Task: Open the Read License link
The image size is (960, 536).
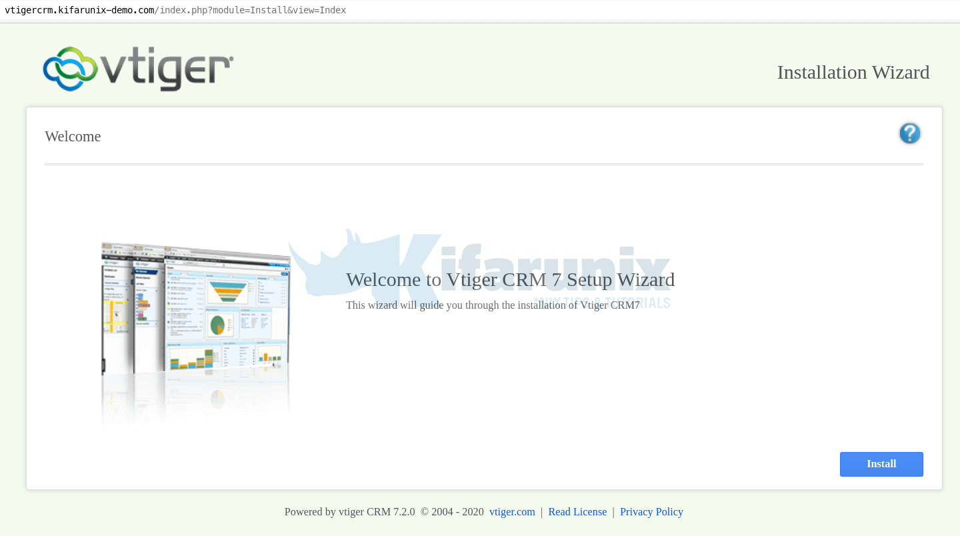Action: coord(577,512)
